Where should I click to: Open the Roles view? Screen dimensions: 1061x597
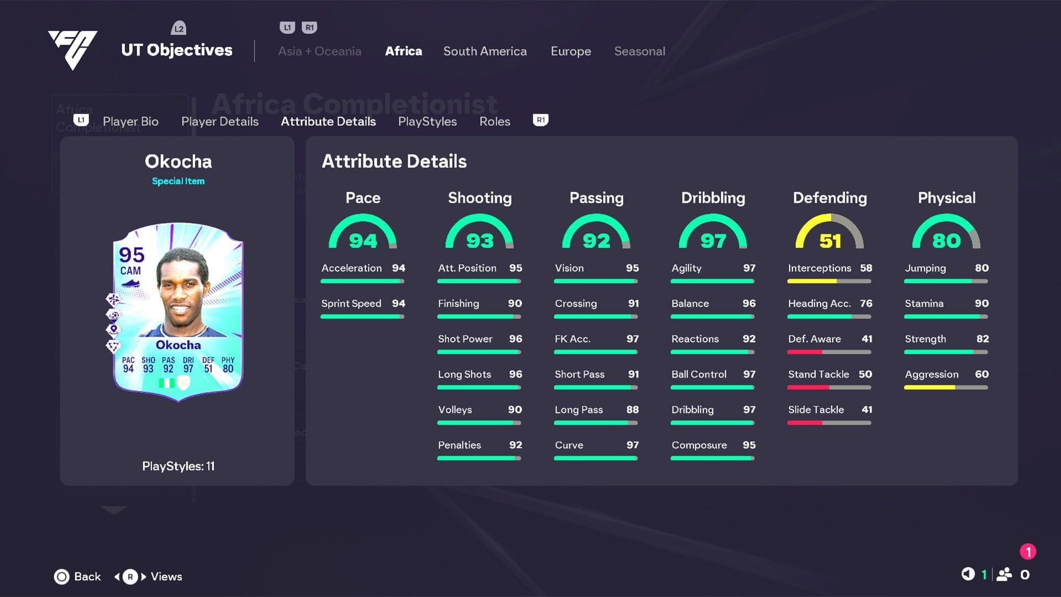click(495, 122)
